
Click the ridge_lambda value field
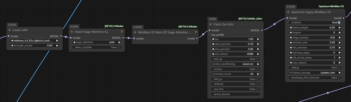click(x=315, y=37)
